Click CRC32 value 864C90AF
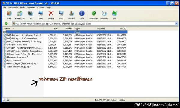This screenshot has height=108, width=180. click(x=121, y=48)
